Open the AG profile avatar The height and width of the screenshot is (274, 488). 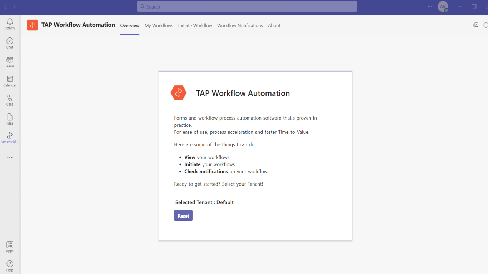tap(443, 6)
